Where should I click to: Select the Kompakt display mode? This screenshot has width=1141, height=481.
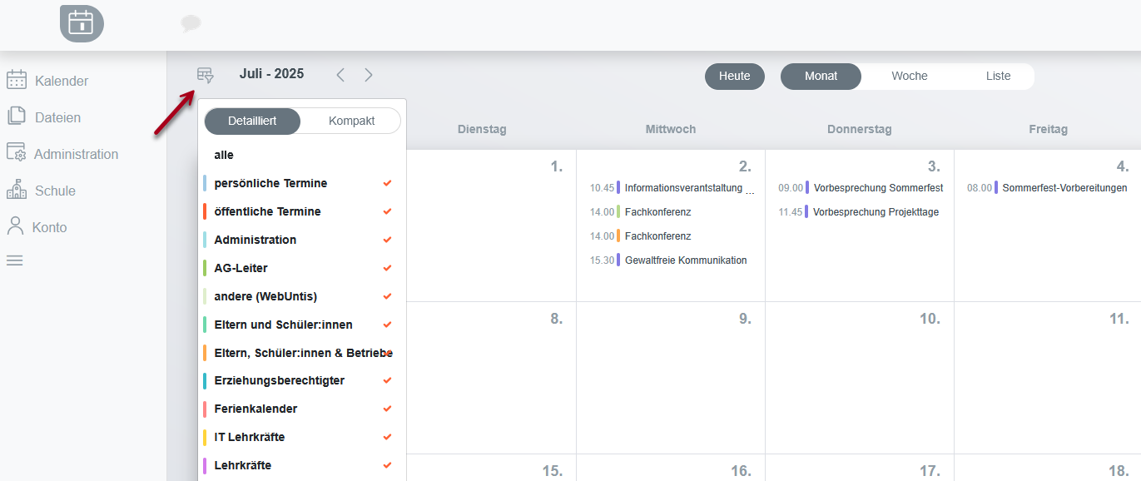[x=351, y=121]
